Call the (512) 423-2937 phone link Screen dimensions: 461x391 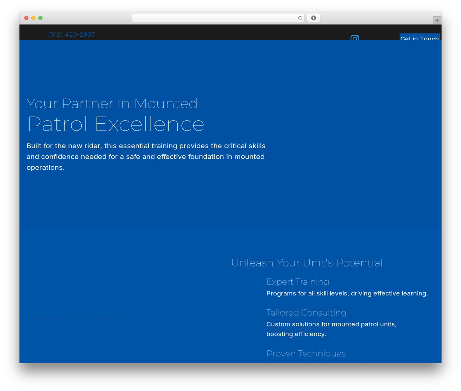tap(71, 35)
